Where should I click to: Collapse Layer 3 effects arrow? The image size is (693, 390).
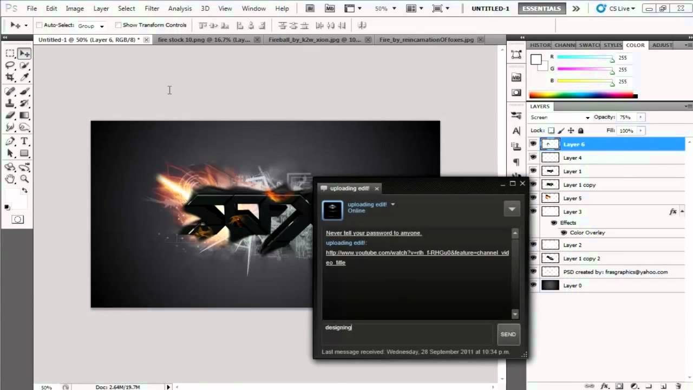click(682, 212)
